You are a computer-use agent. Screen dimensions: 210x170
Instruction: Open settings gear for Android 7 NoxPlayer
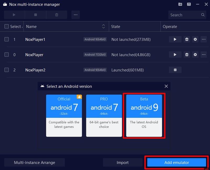pyautogui.click(x=195, y=55)
